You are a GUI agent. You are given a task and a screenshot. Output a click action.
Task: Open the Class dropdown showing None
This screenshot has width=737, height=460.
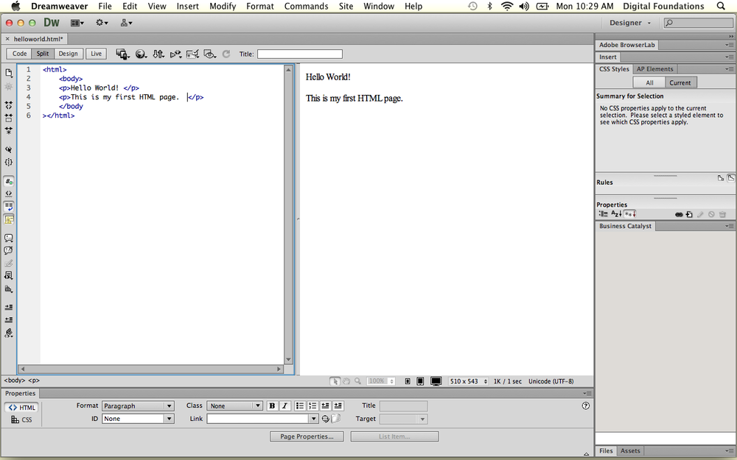pos(234,406)
